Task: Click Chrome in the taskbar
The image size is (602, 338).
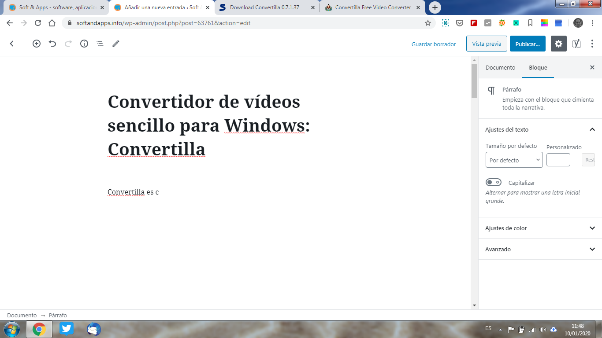Action: pos(39,329)
